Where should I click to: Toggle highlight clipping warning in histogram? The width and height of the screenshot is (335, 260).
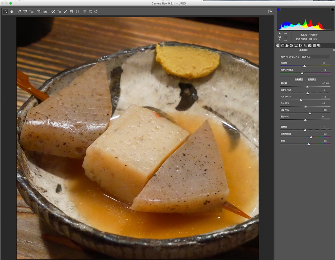pyautogui.click(x=333, y=10)
